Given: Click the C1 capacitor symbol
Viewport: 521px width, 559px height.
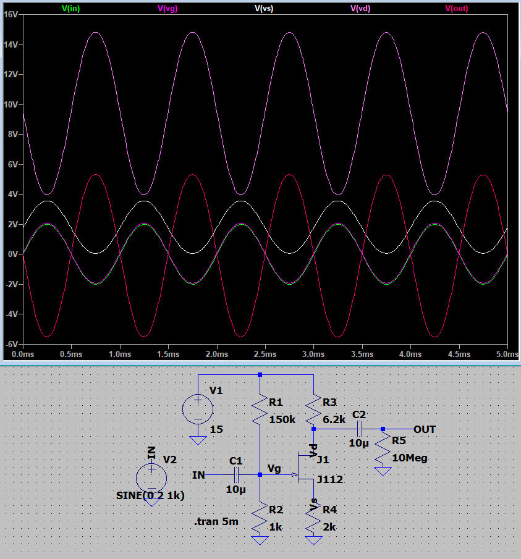Looking at the screenshot, I should pyautogui.click(x=236, y=474).
